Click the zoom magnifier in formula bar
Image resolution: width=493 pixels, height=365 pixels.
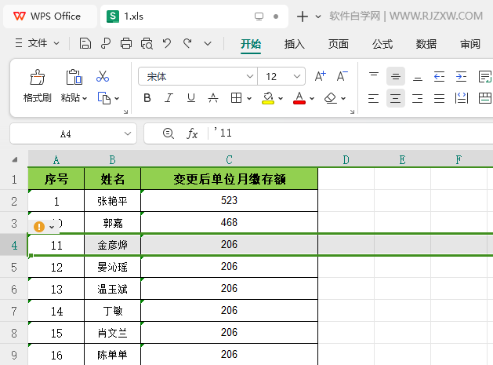coord(169,133)
